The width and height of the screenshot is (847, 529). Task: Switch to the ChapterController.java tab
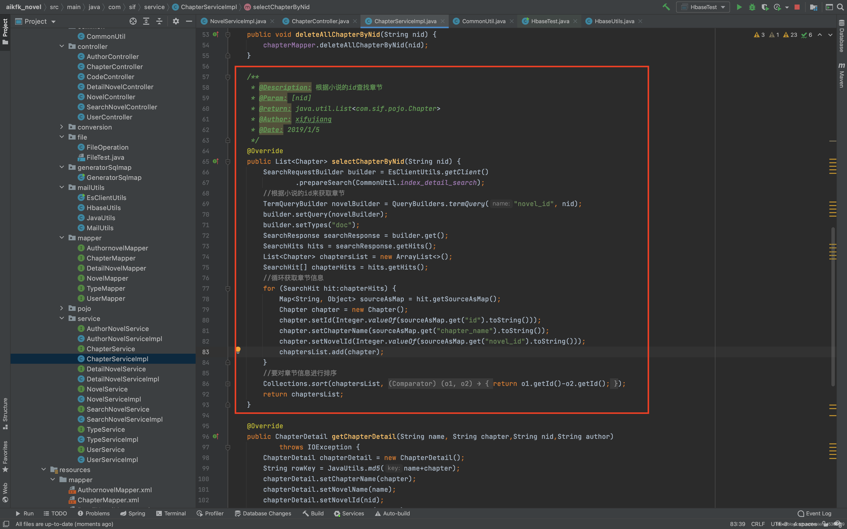pos(320,21)
